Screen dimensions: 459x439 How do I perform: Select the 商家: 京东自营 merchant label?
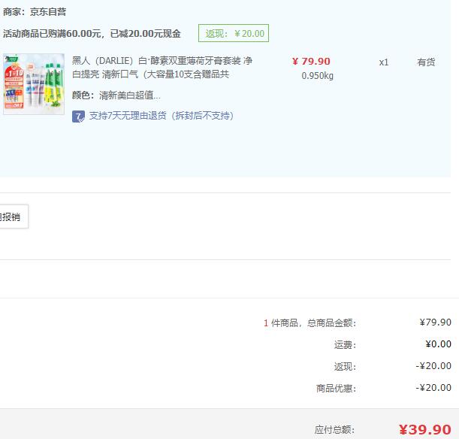[35, 12]
